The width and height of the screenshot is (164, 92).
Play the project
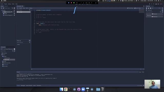(x=150, y=4)
